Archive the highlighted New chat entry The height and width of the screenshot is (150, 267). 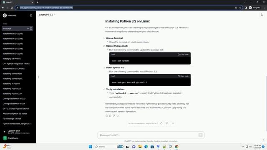pos(31,29)
